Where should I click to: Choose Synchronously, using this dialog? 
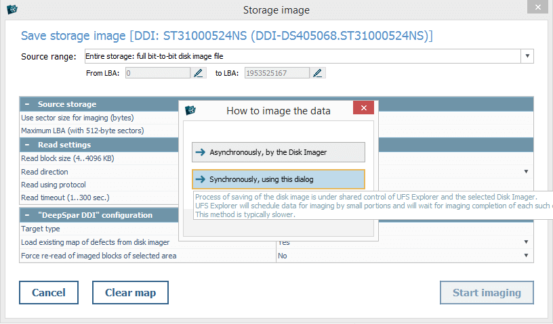279,179
